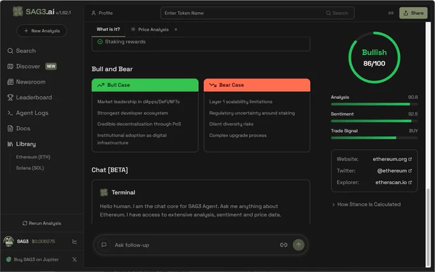Image resolution: width=435 pixels, height=272 pixels.
Task: Click the Staking rewards check icon
Action: click(100, 42)
